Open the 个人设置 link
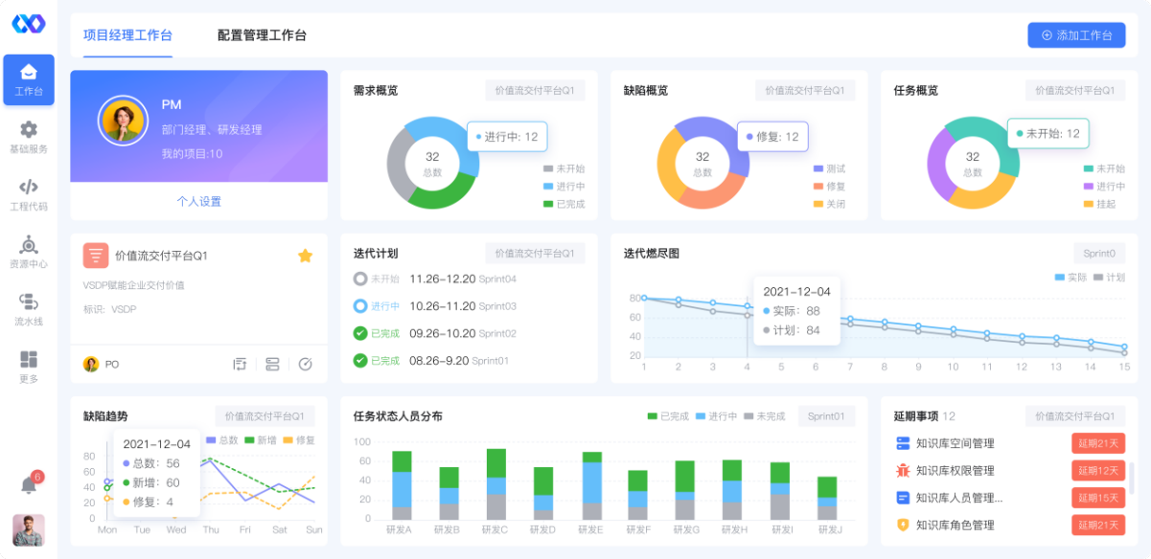 coord(199,201)
